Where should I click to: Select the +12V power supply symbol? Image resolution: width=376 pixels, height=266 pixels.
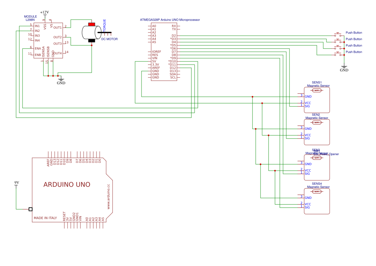tap(45, 13)
